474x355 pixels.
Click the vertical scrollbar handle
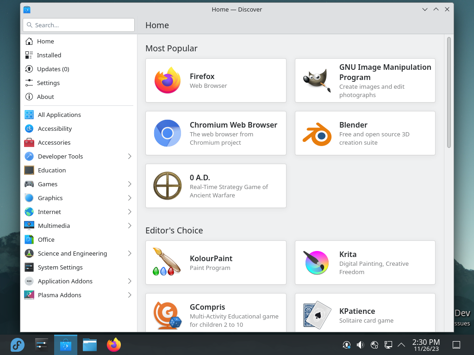click(x=449, y=92)
